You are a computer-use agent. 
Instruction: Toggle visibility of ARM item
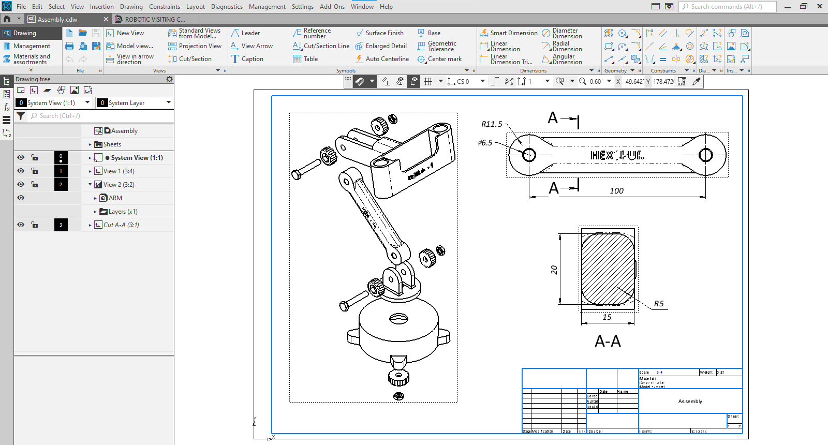pos(21,198)
